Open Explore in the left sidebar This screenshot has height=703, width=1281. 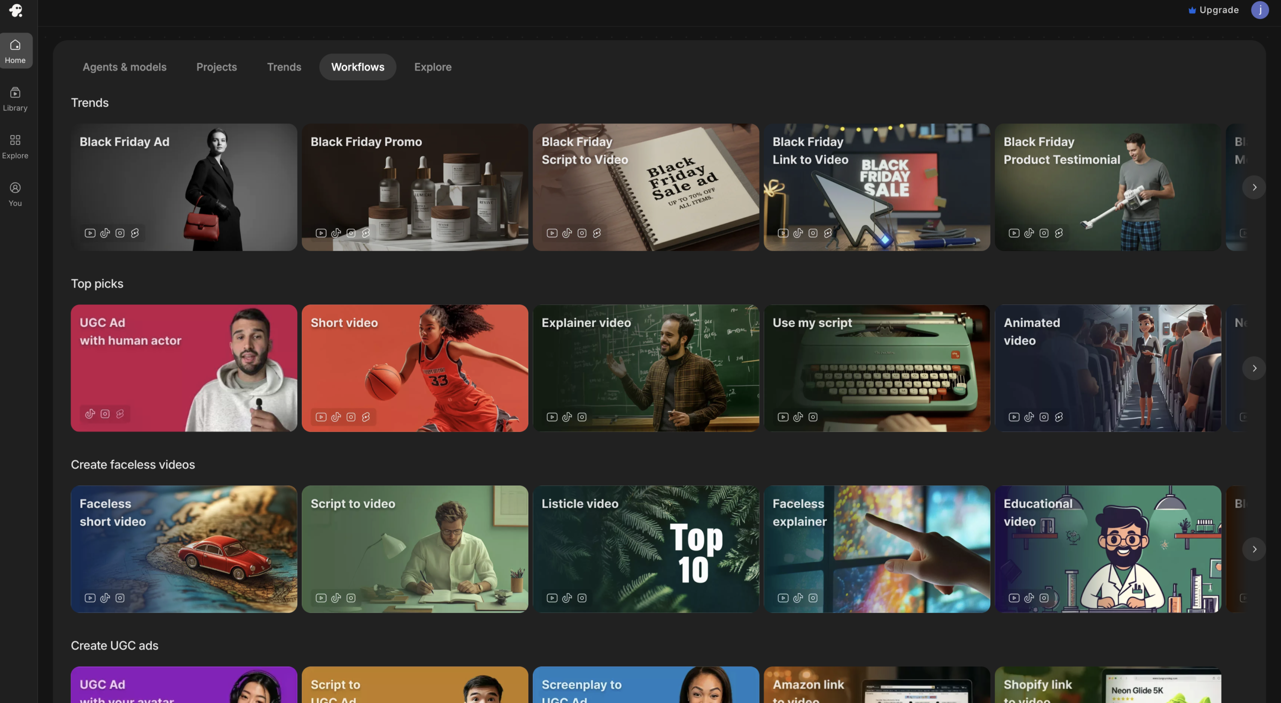pos(16,146)
